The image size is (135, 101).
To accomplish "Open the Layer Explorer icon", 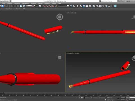I will [81, 6].
